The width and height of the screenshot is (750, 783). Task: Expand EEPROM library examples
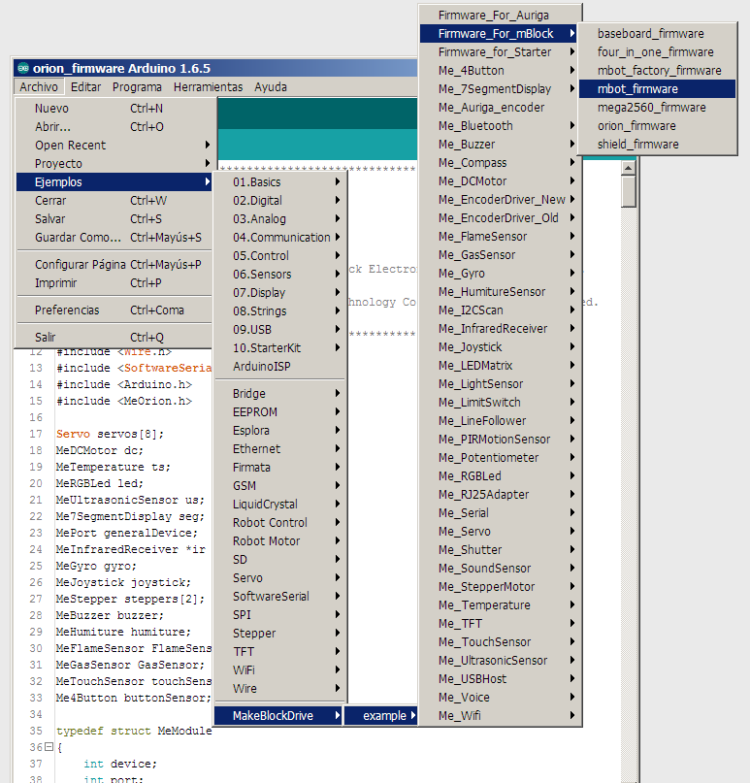[x=280, y=412]
